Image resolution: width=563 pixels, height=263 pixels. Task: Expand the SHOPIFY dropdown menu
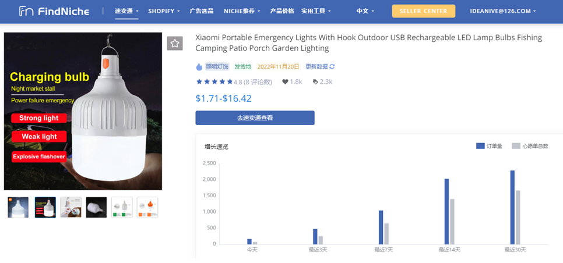click(x=164, y=11)
